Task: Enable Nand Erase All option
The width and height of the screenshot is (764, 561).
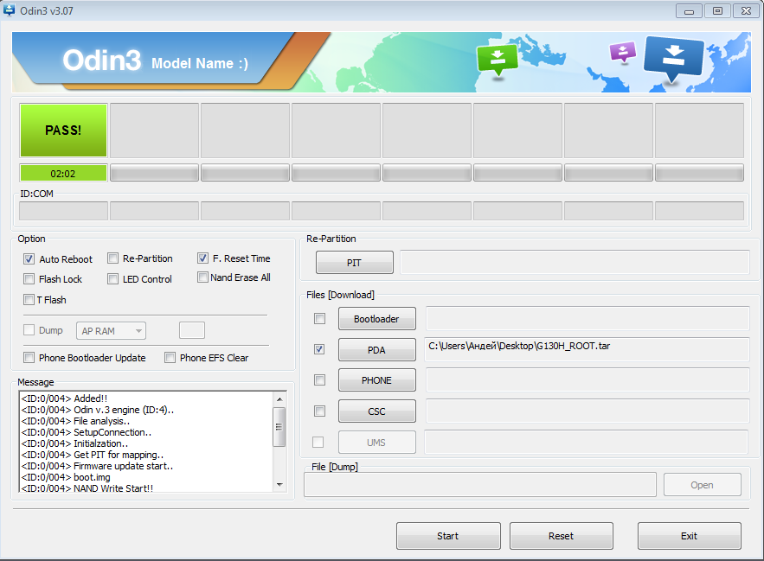Action: [x=202, y=277]
